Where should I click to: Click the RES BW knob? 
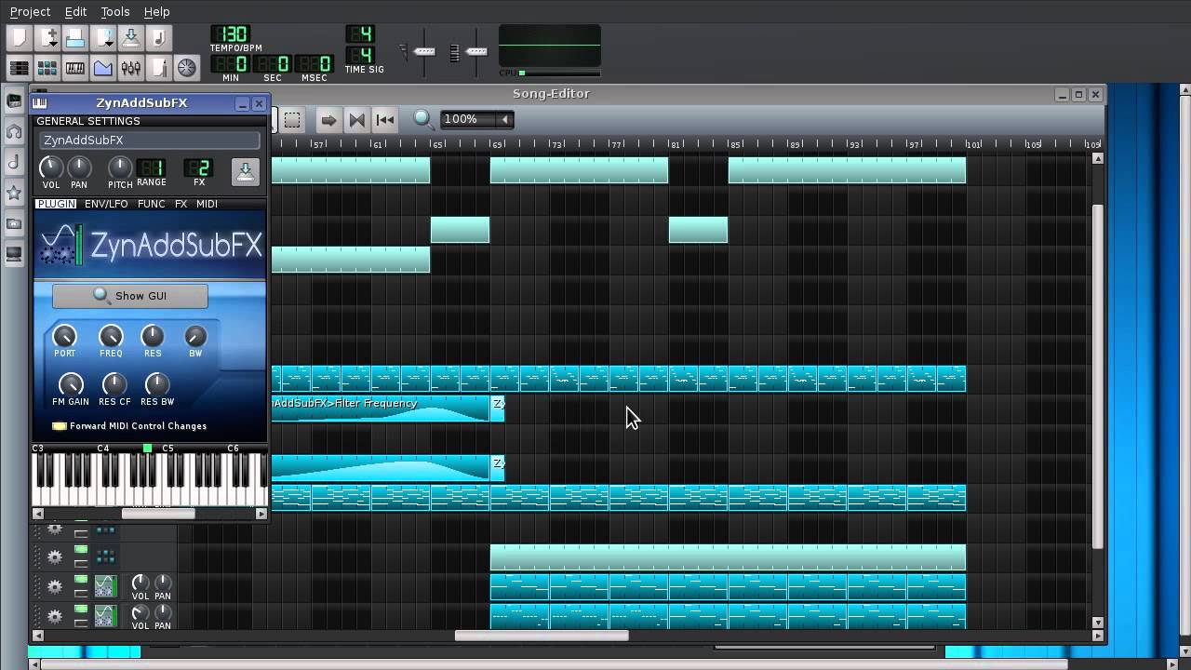point(157,384)
